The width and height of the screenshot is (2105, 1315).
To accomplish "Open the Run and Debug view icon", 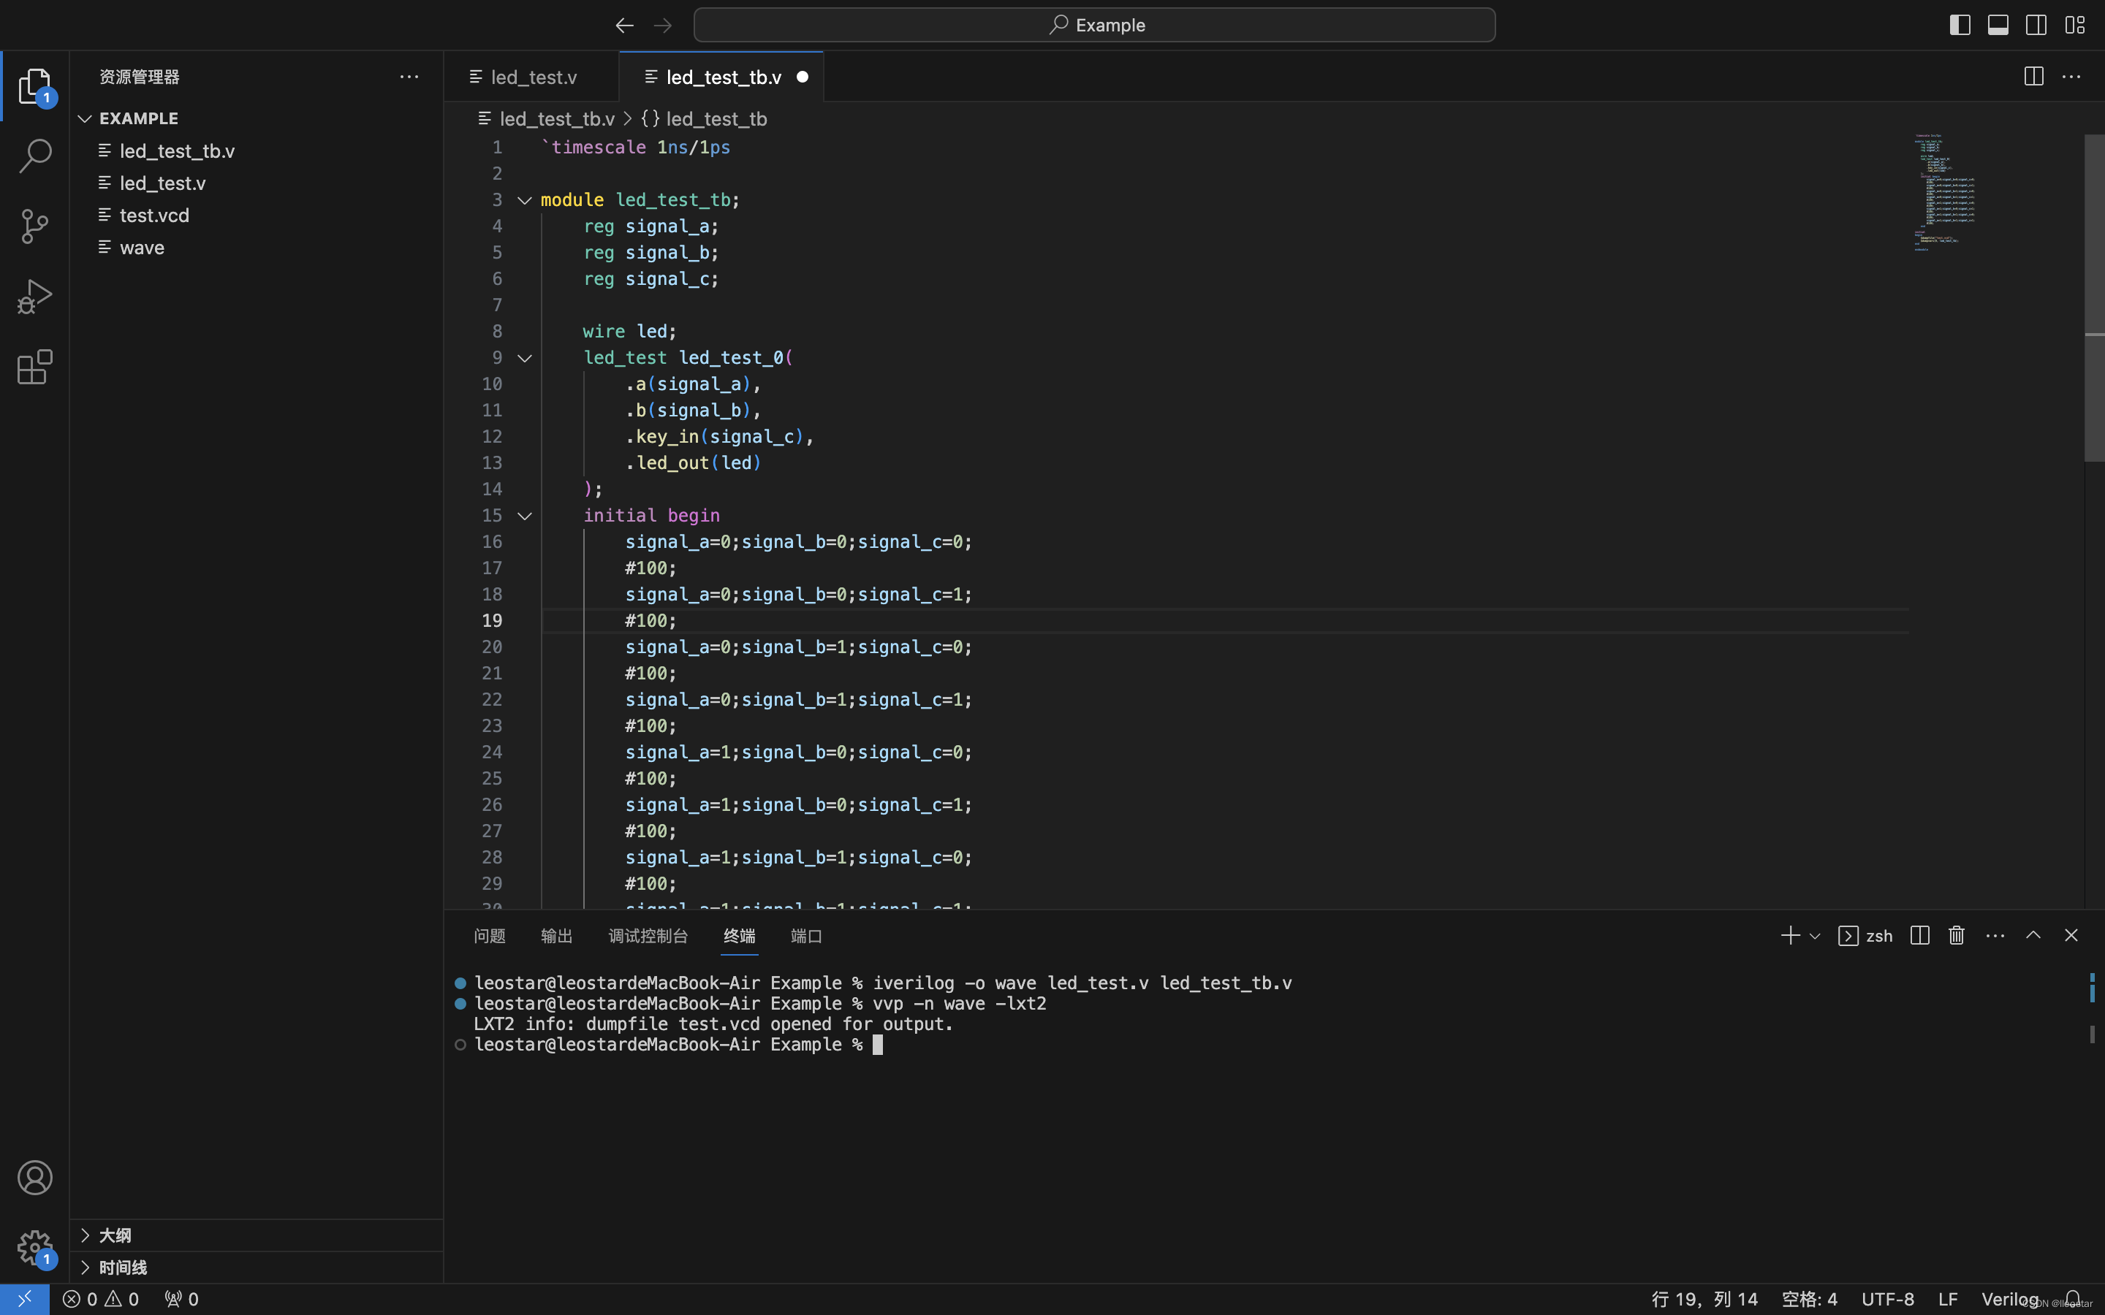I will (35, 297).
